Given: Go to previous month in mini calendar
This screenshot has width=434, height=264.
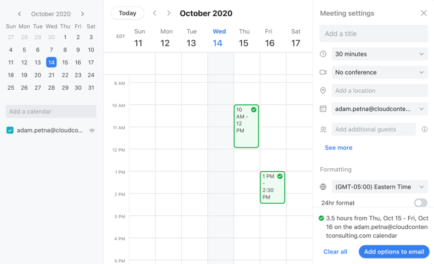Looking at the screenshot, I should click(19, 14).
